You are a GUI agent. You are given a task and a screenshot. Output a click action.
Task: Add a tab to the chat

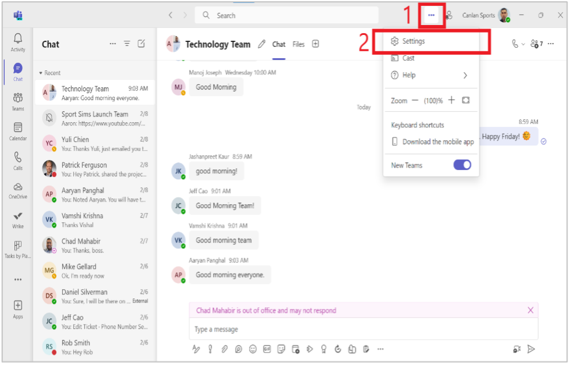[315, 44]
